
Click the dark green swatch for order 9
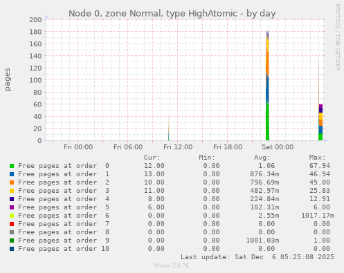(x=12, y=241)
